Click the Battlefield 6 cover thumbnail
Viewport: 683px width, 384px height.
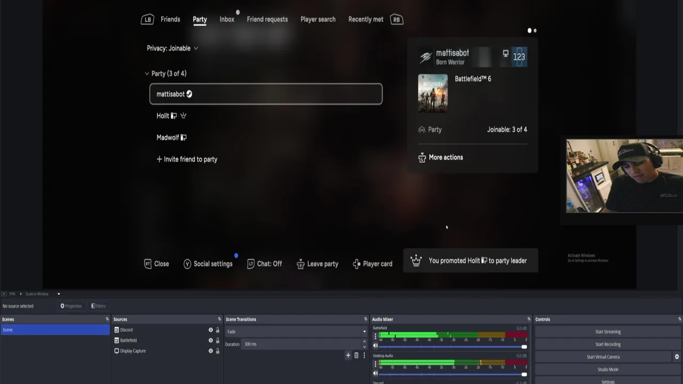(x=433, y=93)
